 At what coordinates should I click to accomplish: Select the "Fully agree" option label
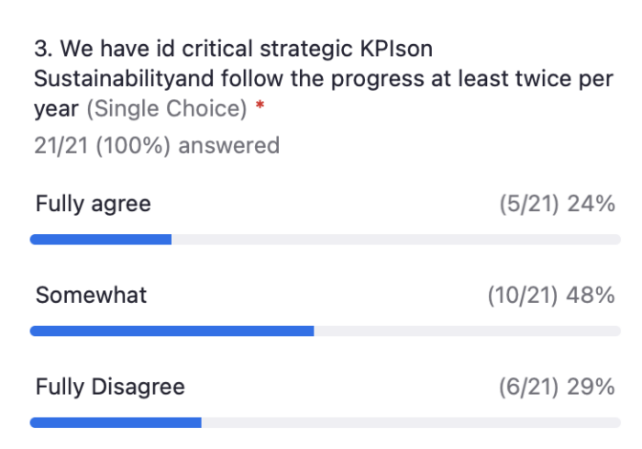(94, 204)
